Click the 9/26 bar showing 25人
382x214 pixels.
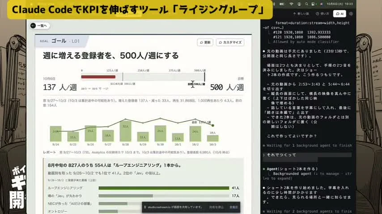point(90,133)
